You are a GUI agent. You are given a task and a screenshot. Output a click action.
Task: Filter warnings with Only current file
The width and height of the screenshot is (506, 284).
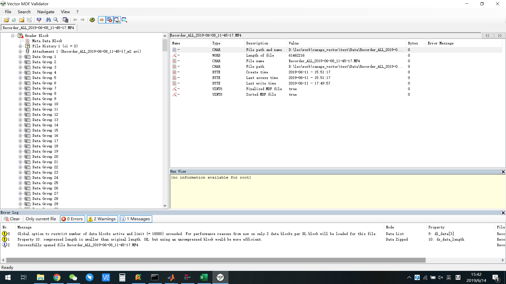click(x=41, y=219)
